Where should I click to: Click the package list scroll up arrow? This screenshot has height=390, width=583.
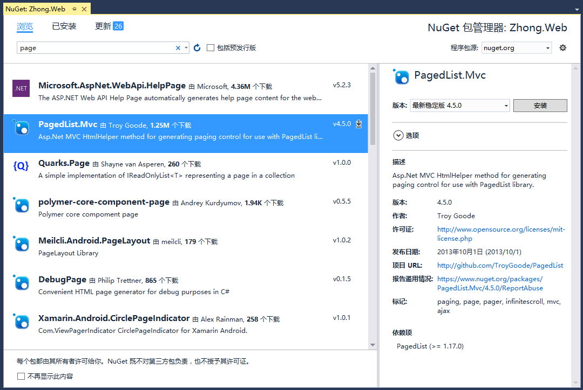[372, 68]
